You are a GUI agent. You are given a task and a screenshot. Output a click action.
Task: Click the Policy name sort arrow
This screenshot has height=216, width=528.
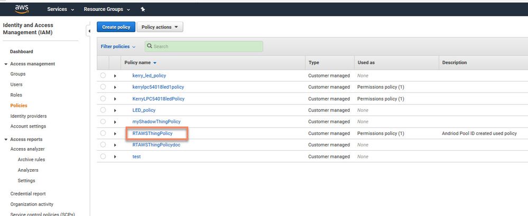155,63
